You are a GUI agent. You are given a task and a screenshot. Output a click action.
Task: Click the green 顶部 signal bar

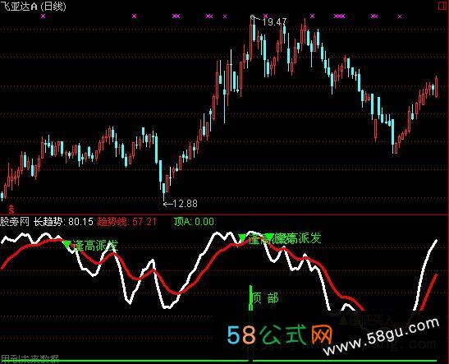coord(251,297)
